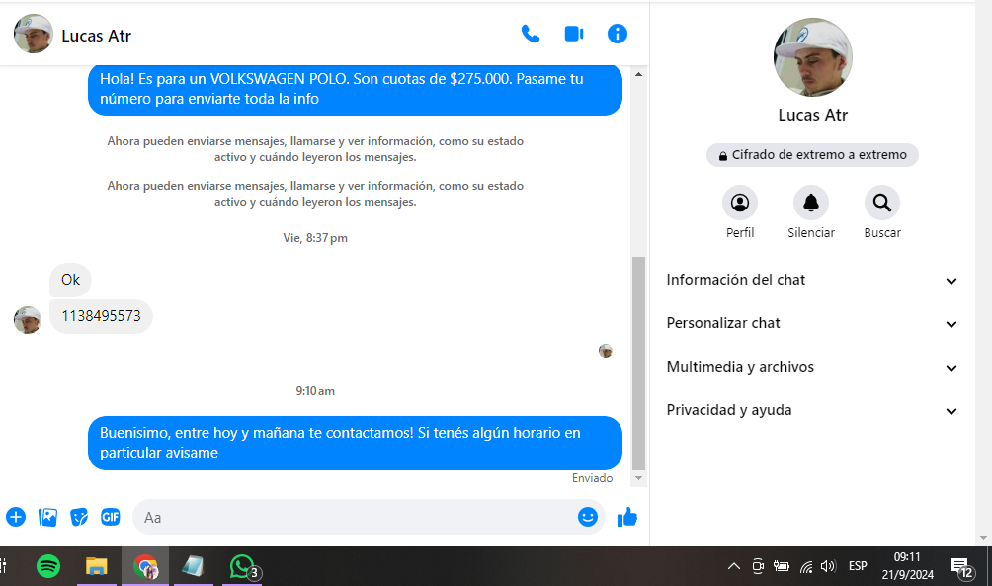Image resolution: width=992 pixels, height=586 pixels.
Task: Expand Multimedia y archivos section
Action: coord(812,368)
